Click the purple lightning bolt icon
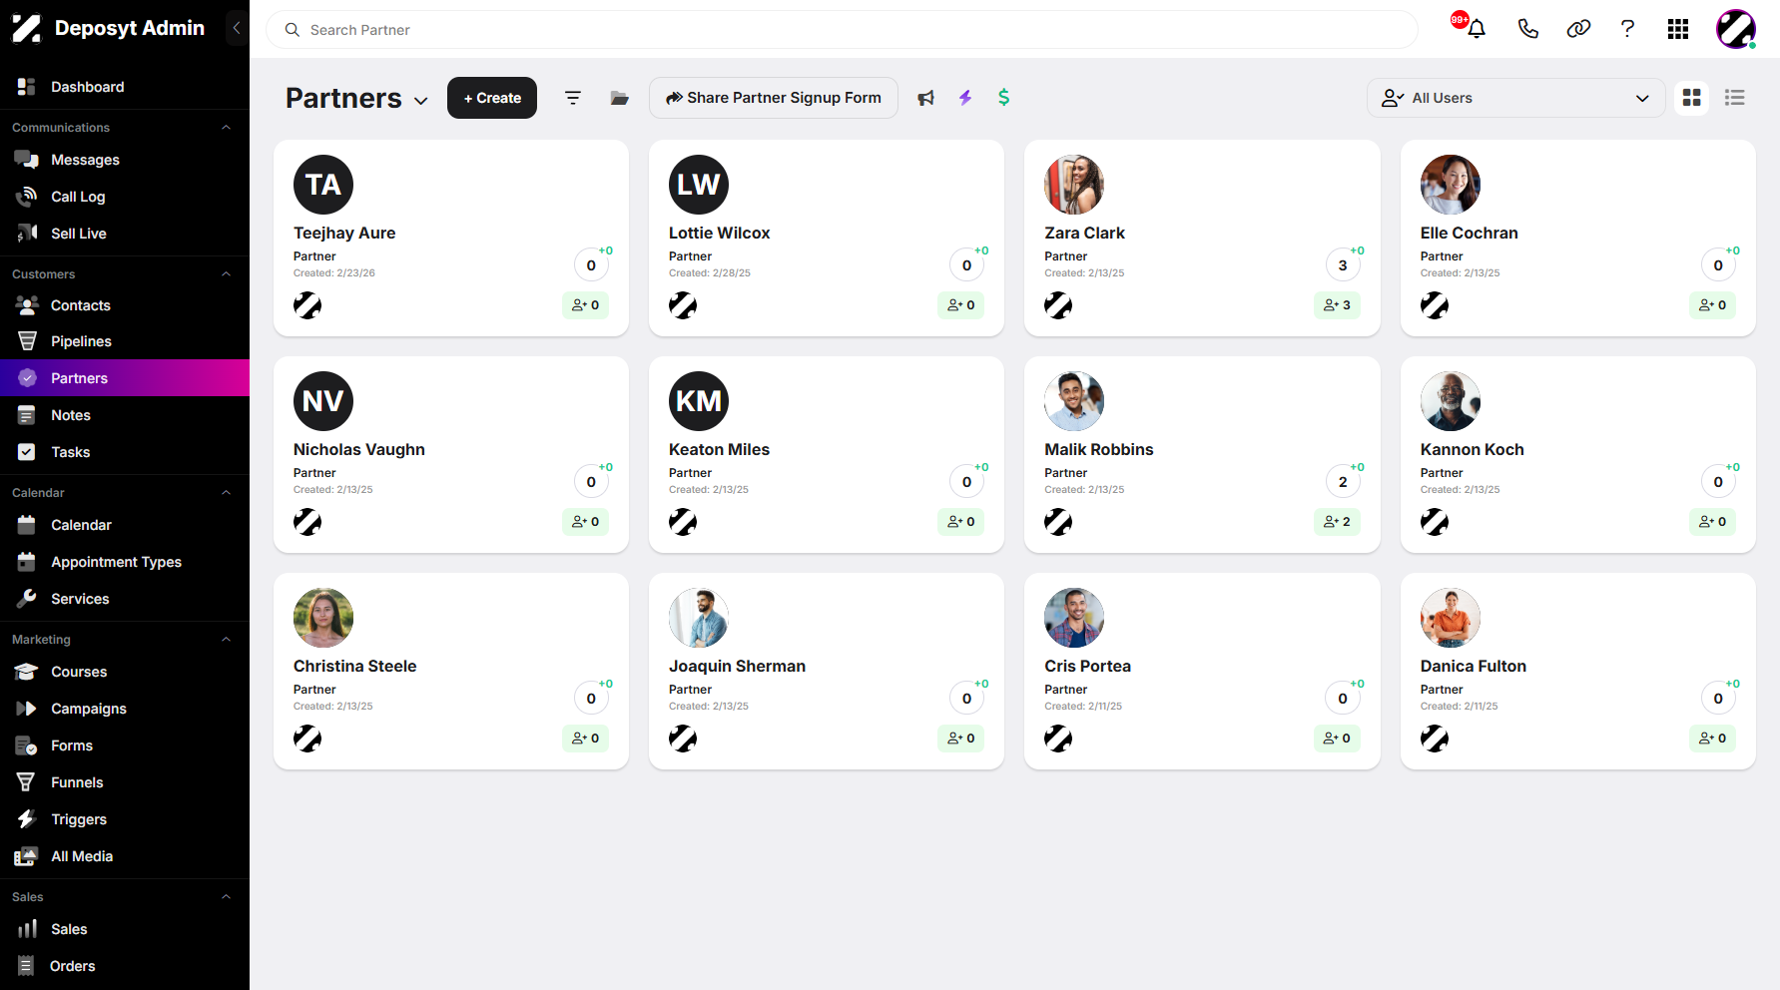Viewport: 1780px width, 990px height. pos(965,98)
